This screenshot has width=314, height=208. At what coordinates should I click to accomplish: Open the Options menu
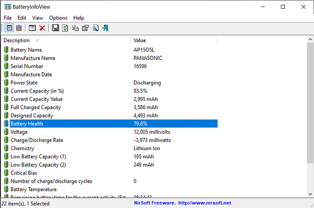(x=58, y=18)
